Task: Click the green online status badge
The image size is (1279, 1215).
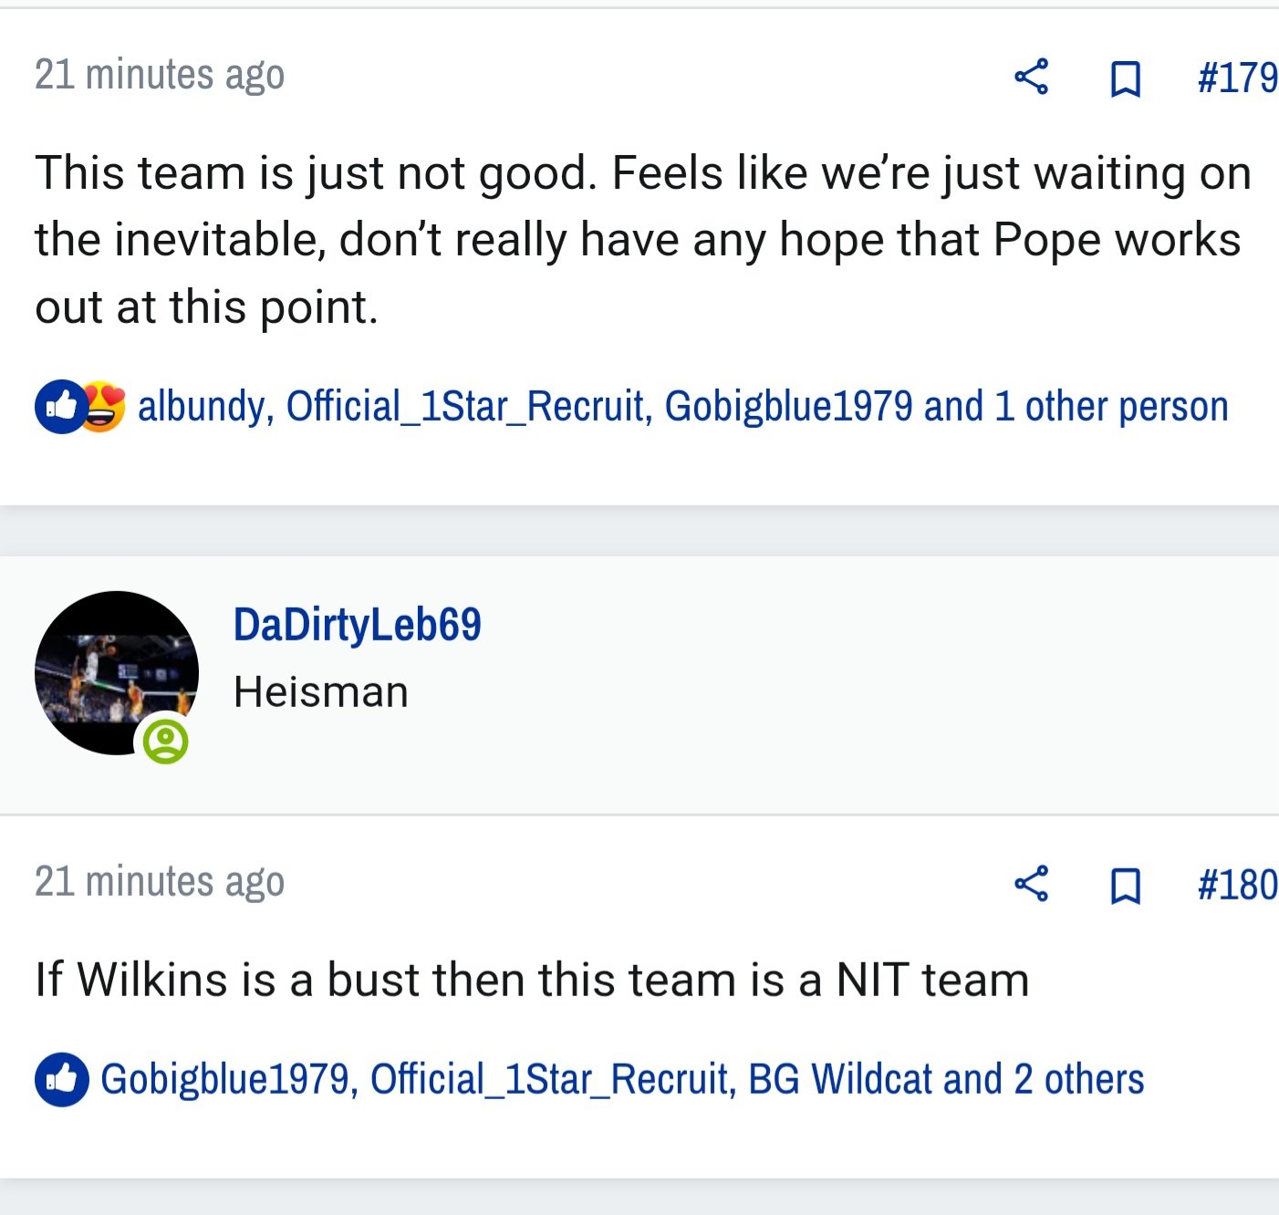Action: tap(165, 741)
